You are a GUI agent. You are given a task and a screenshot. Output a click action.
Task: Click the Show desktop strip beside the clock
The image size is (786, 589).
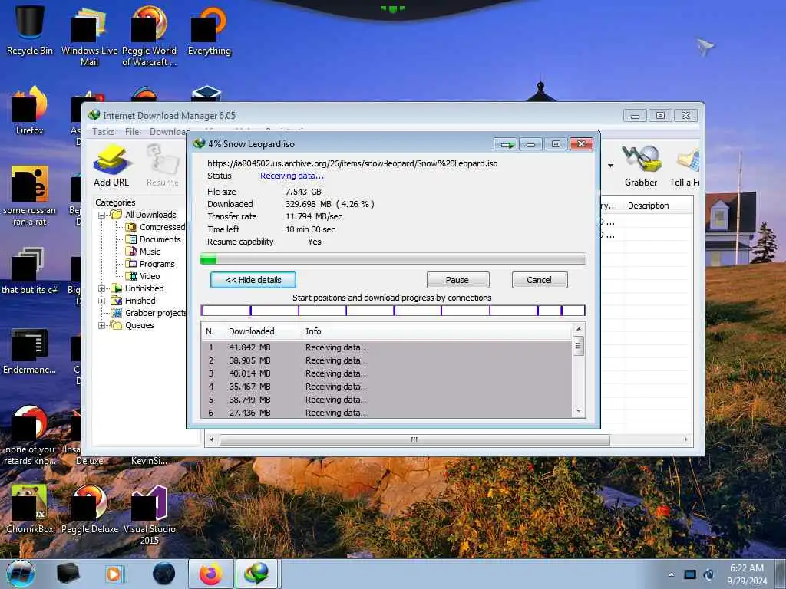(781, 574)
